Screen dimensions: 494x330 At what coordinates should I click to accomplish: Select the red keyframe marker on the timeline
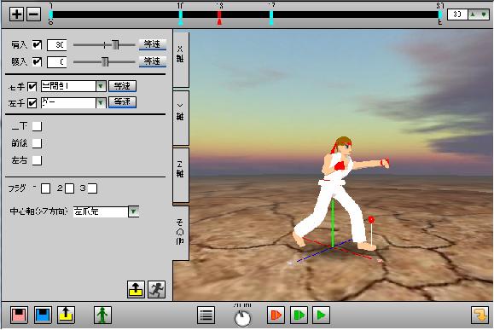(219, 18)
